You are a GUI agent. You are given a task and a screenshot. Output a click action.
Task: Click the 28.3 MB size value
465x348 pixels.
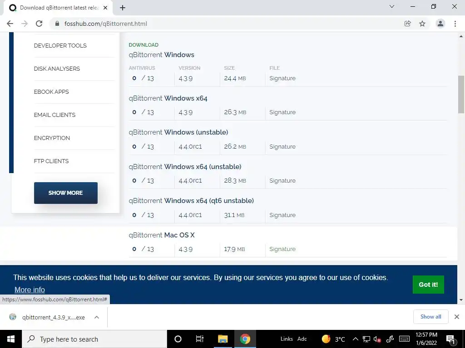(235, 181)
